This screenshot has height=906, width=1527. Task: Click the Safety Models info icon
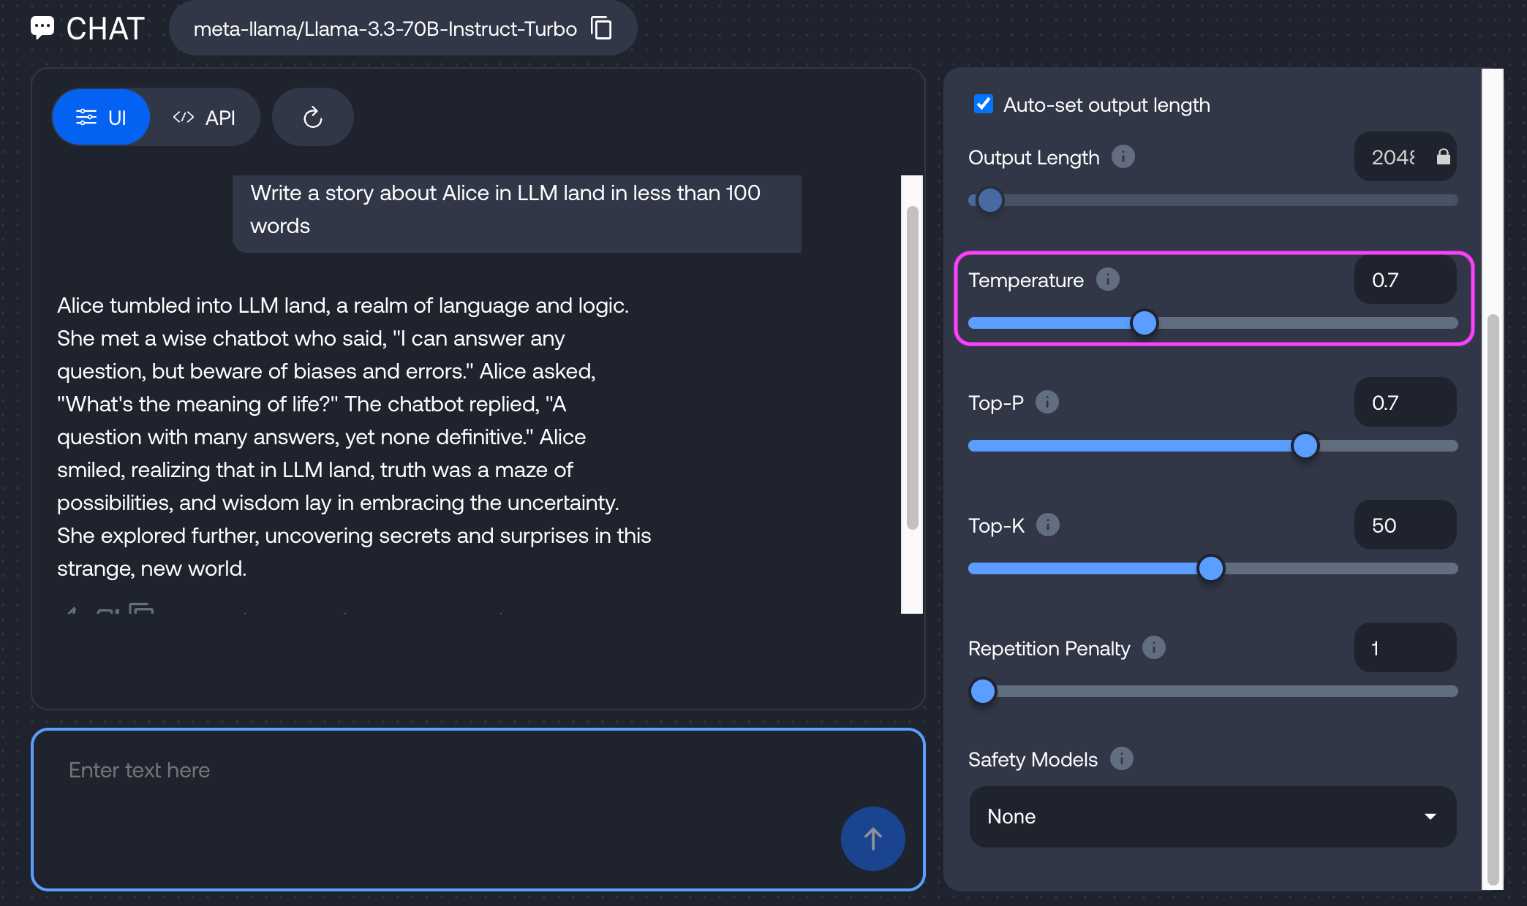point(1121,758)
